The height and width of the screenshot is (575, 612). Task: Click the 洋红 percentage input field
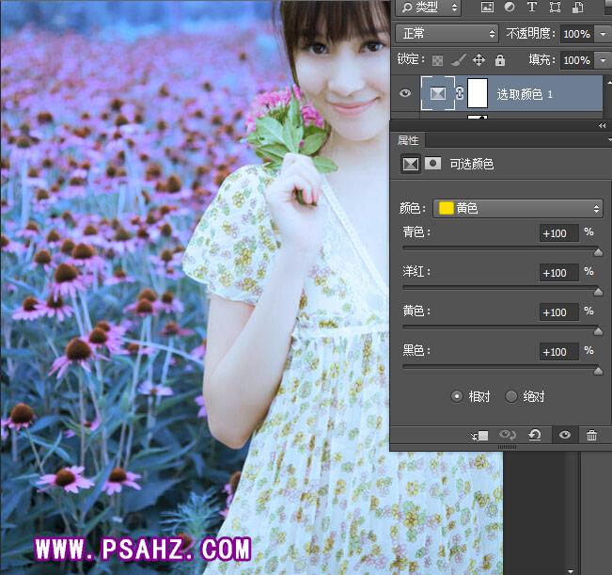[558, 273]
